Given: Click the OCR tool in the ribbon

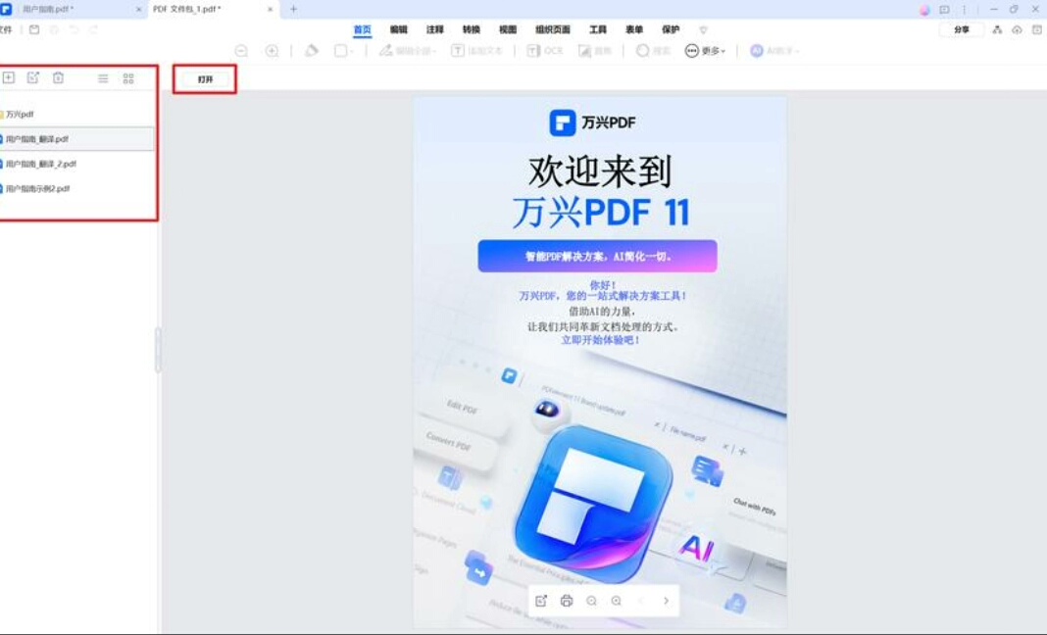Looking at the screenshot, I should (545, 51).
